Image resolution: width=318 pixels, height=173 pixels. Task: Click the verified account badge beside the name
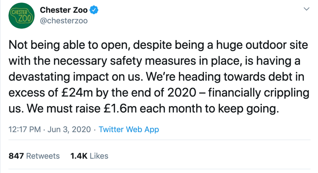pyautogui.click(x=93, y=9)
